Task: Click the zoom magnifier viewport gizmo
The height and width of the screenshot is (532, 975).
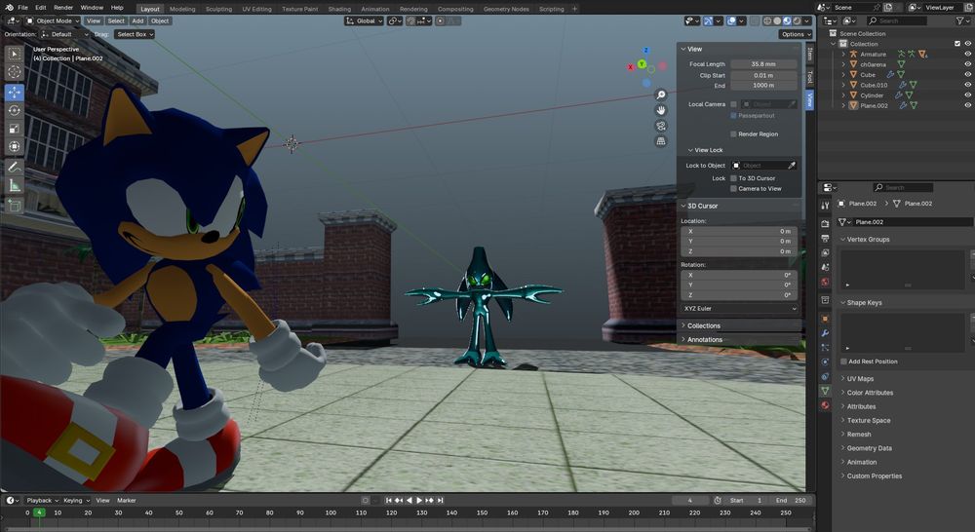Action: pos(661,95)
